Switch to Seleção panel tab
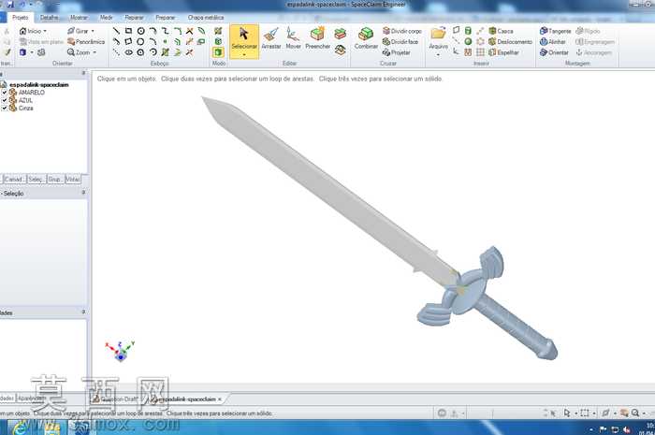655x435 pixels. pos(36,179)
